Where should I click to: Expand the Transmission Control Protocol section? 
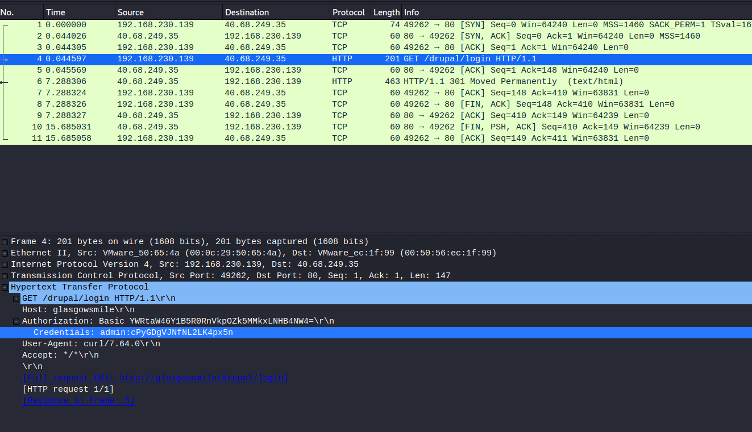click(x=5, y=276)
